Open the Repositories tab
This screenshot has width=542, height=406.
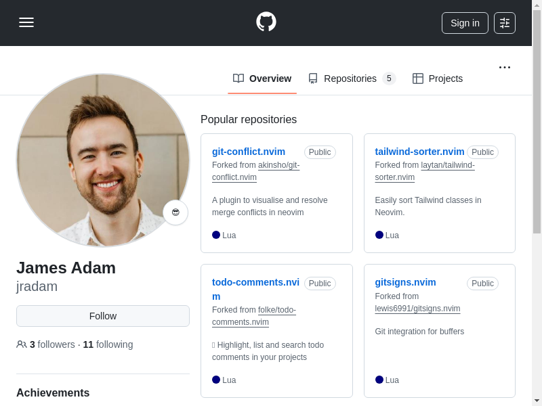point(351,78)
